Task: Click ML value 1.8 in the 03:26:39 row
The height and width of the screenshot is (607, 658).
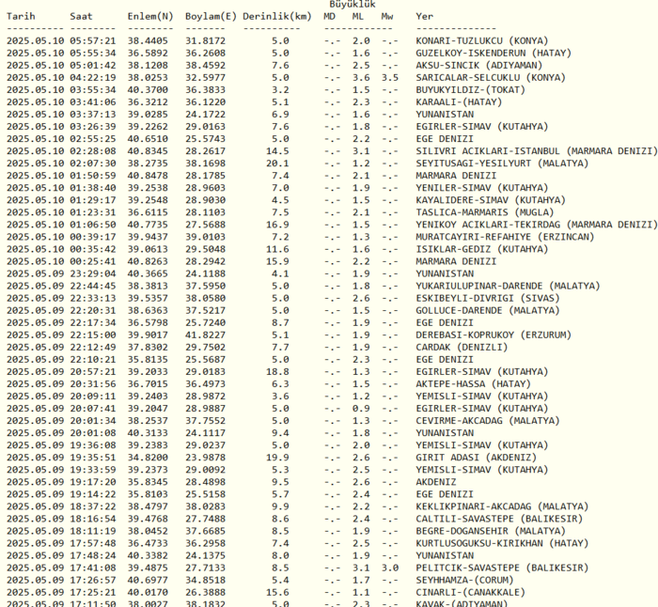Action: tap(361, 127)
